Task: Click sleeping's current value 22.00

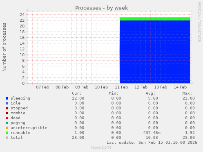Action: [78, 98]
